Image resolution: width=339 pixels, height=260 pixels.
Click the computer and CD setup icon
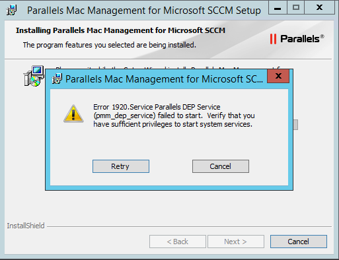coord(34,76)
